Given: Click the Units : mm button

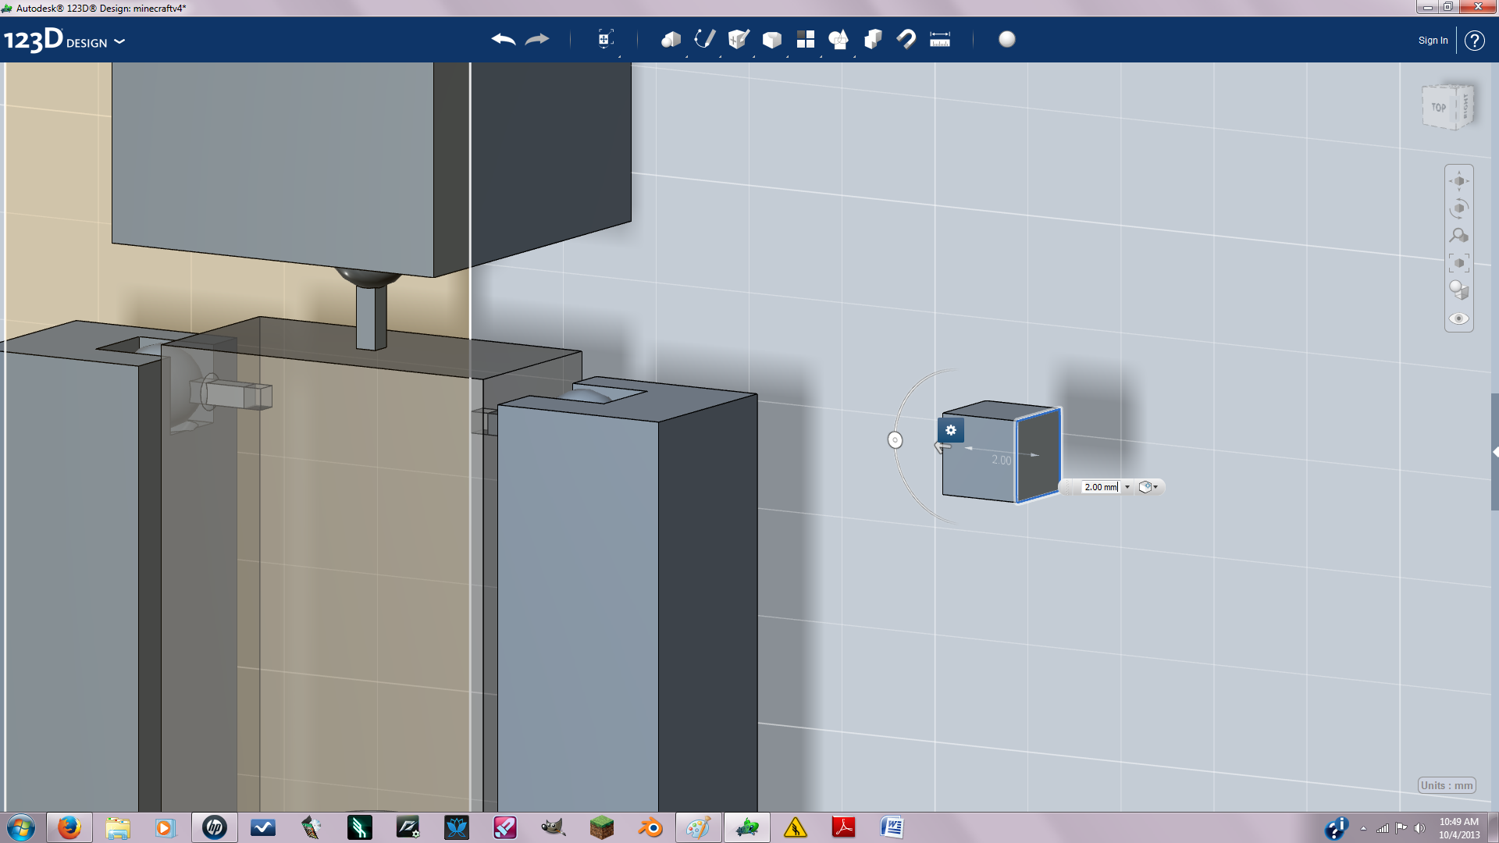Looking at the screenshot, I should tap(1447, 785).
